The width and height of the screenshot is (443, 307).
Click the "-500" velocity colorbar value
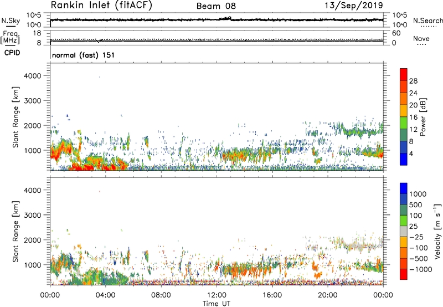pos(419,258)
